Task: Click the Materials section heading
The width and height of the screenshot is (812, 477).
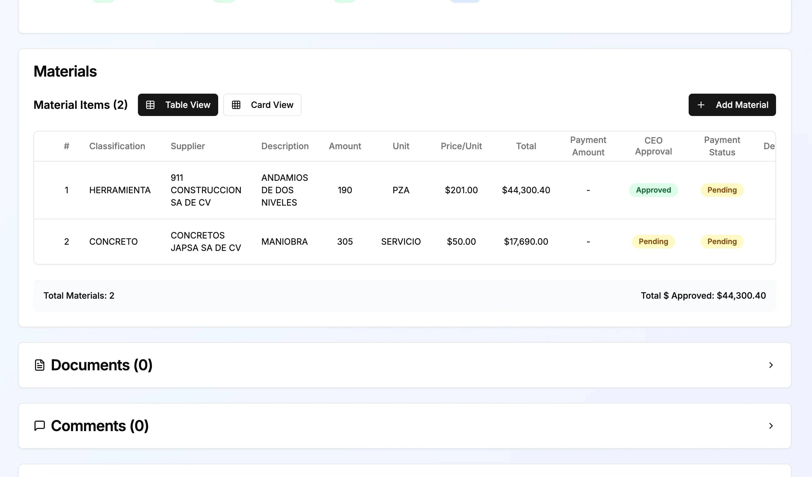Action: 65,71
